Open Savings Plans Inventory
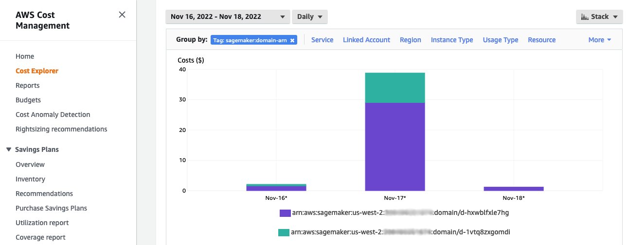The image size is (628, 245). tap(30, 179)
